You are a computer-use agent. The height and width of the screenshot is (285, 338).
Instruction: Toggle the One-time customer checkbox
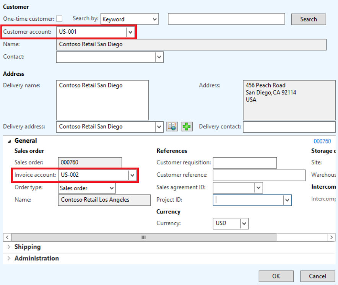point(59,19)
